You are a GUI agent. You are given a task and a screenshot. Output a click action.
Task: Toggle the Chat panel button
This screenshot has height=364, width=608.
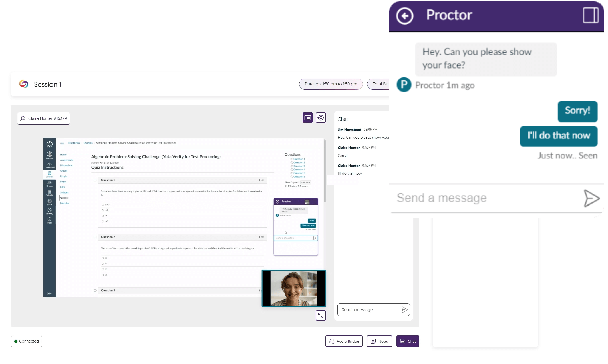(408, 341)
